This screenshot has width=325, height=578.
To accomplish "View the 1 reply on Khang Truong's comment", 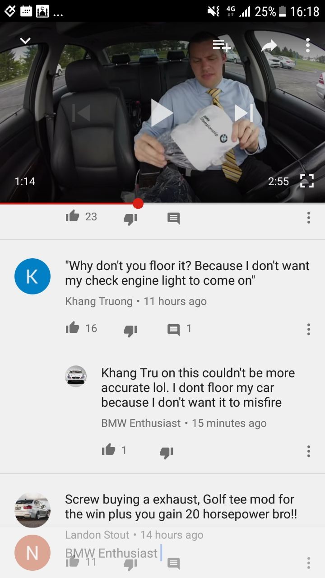I will coord(179,329).
